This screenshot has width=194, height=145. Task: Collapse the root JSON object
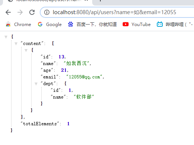(6, 37)
